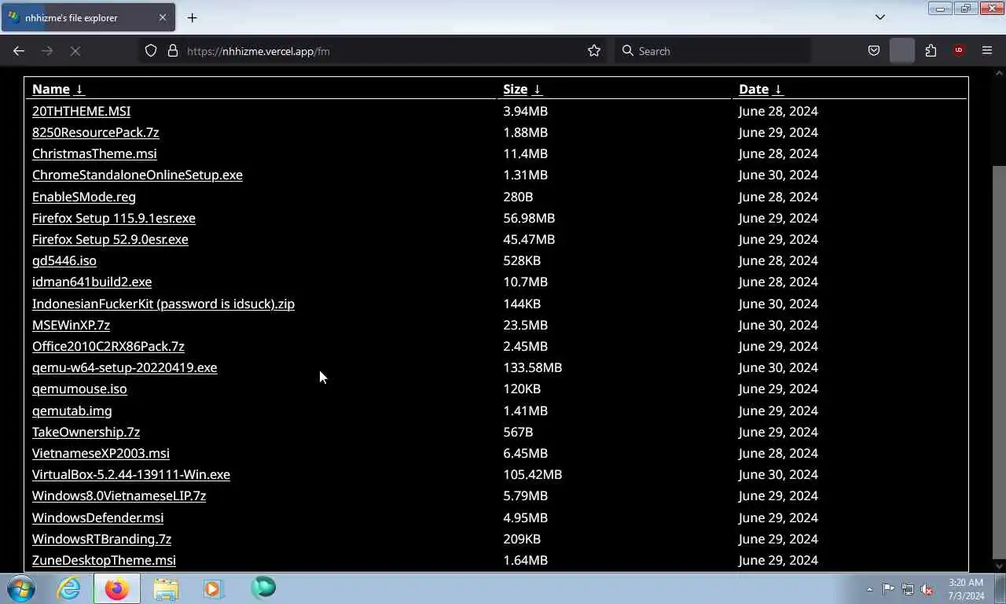
Task: Download VirtualBox-5.2.44-139111-Win.exe
Action: [131, 474]
